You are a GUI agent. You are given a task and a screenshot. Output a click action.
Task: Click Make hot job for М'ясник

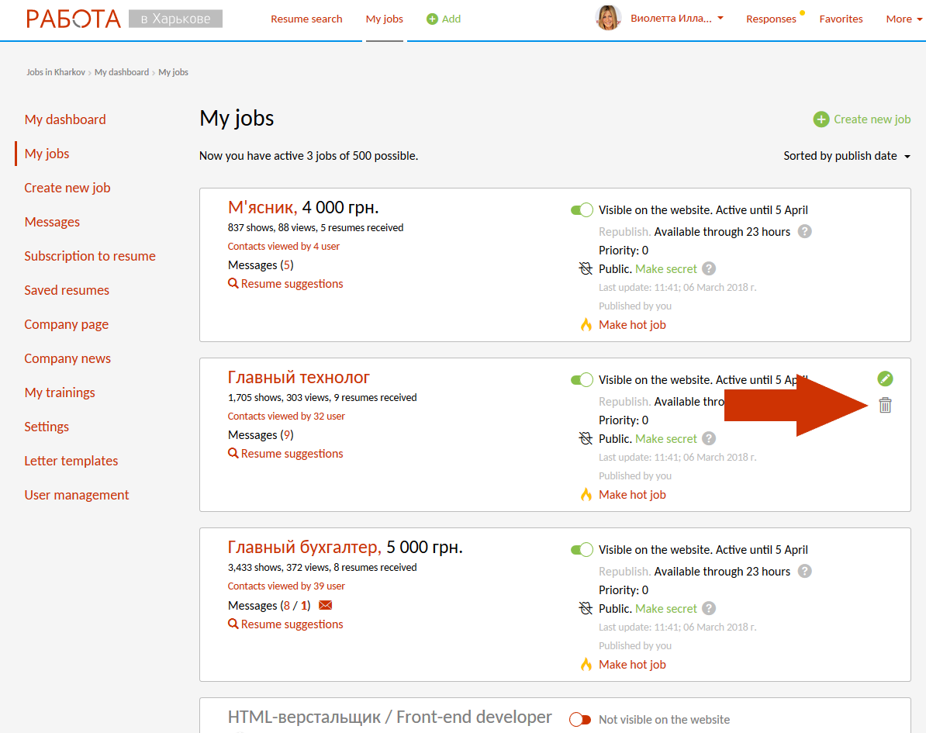(x=632, y=325)
